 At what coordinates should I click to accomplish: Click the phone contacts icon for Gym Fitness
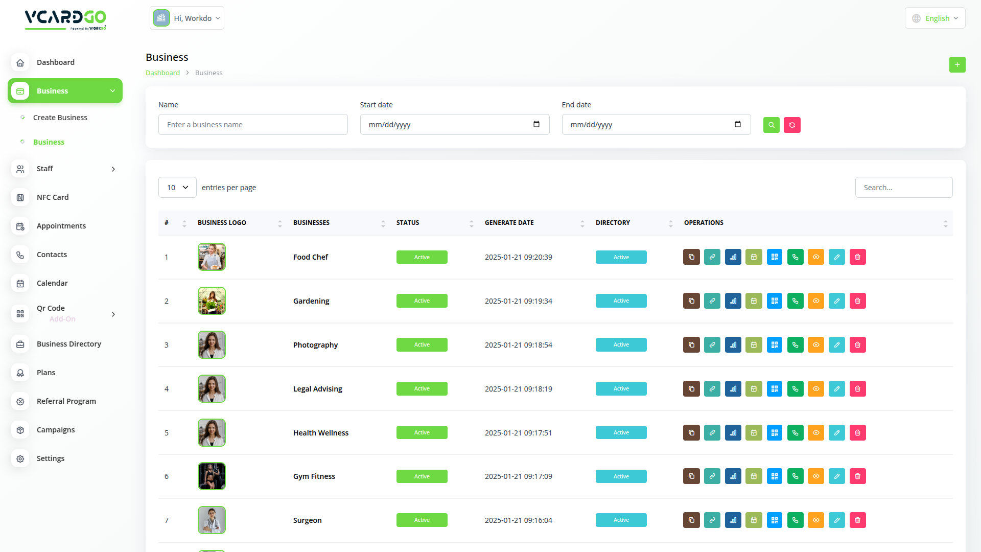(x=796, y=476)
